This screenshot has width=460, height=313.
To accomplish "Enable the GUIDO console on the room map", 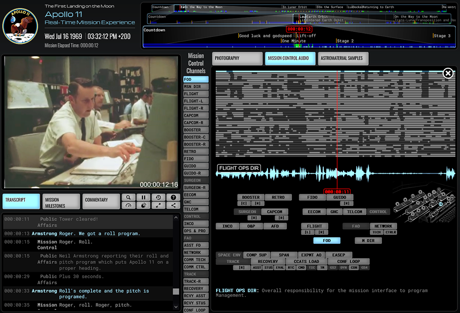I will coord(340,197).
